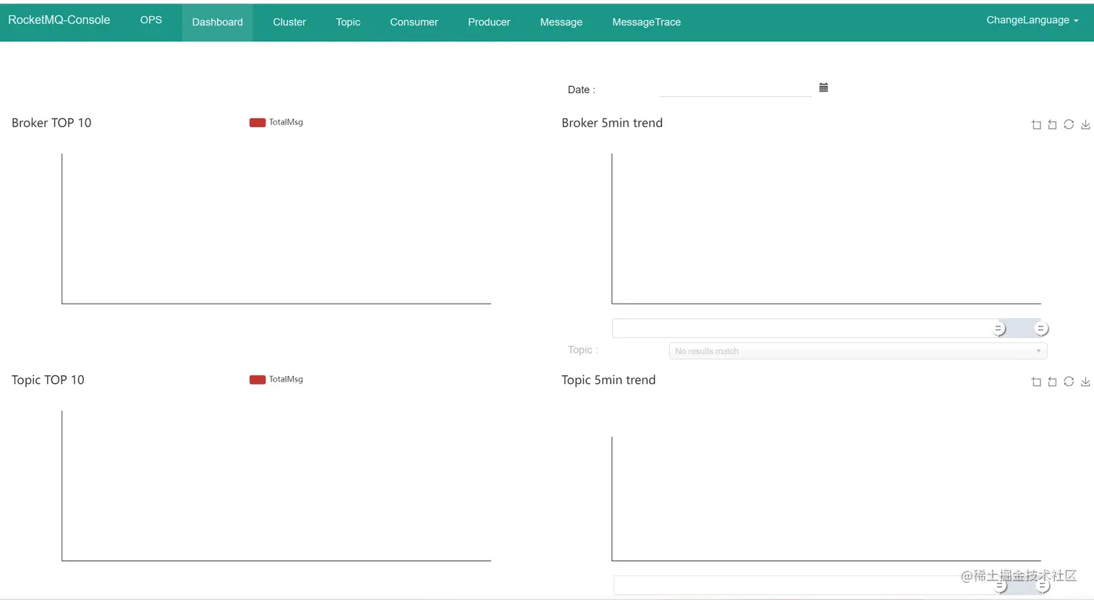Open the MessageTrace tab
1094x600 pixels.
(647, 22)
